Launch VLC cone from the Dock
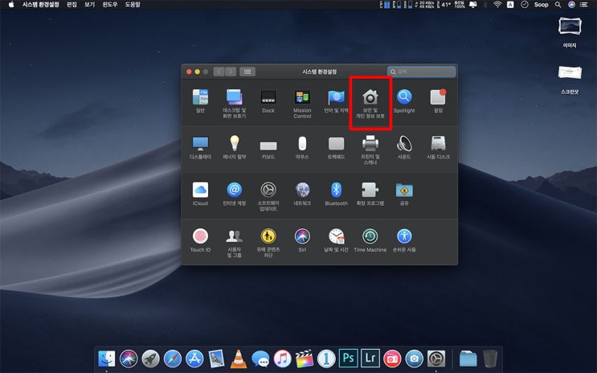This screenshot has width=597, height=373. pyautogui.click(x=239, y=359)
